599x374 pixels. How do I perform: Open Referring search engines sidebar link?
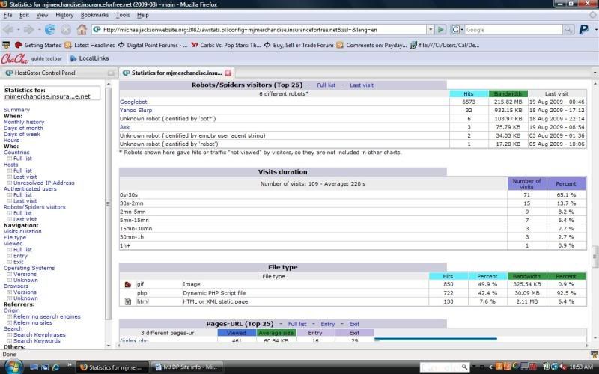(x=47, y=316)
